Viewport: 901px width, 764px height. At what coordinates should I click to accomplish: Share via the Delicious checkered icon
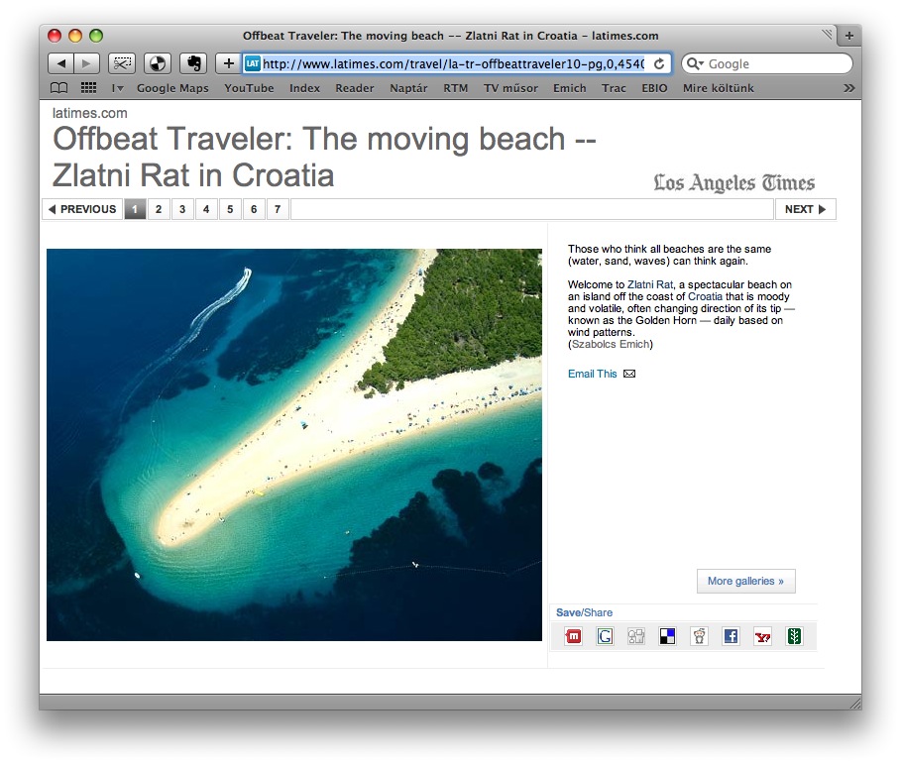[667, 636]
